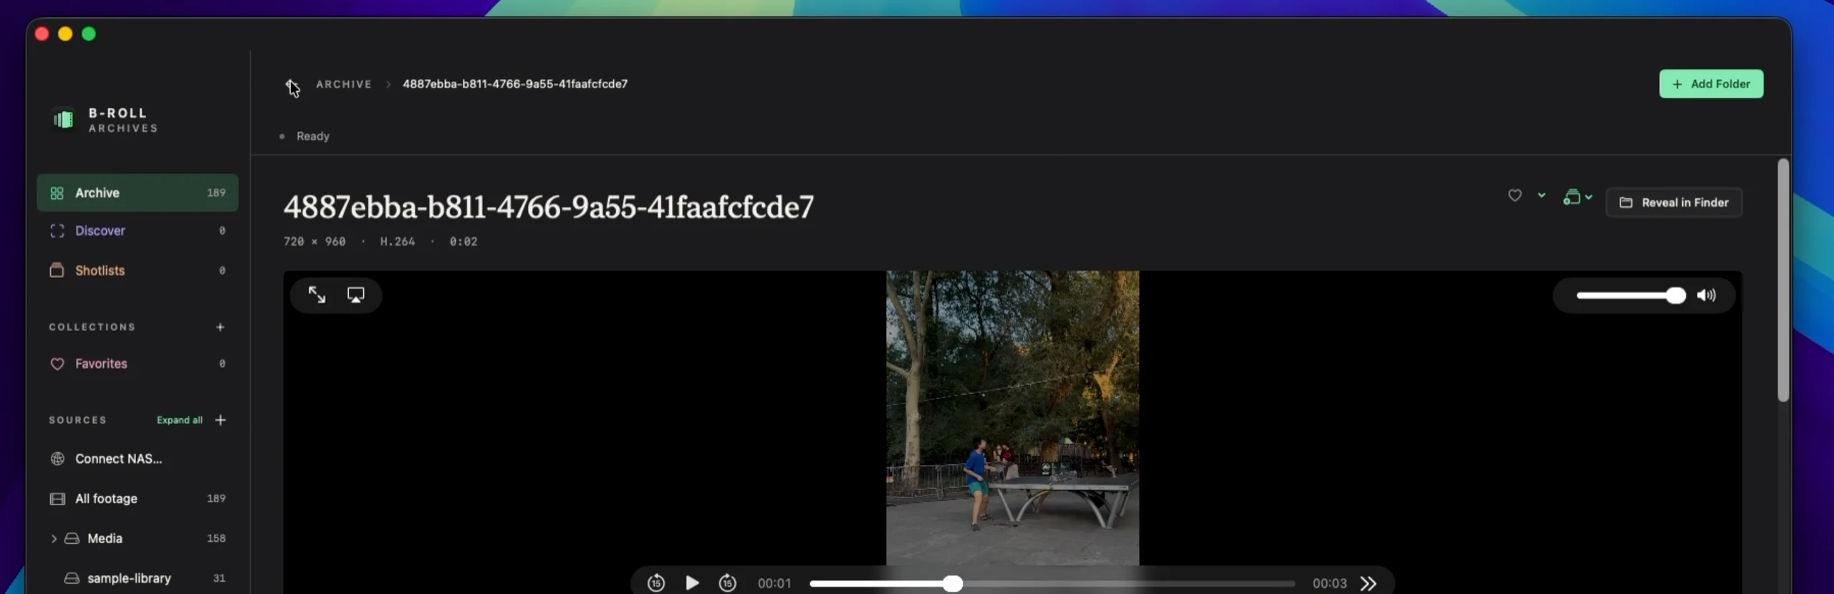Favorite this clip with the heart icon
Image resolution: width=1834 pixels, height=594 pixels.
(x=1514, y=196)
